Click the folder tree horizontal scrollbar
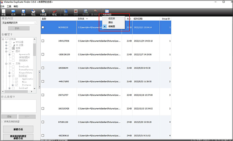Screen dimensions: 233x141 click(x=16, y=92)
